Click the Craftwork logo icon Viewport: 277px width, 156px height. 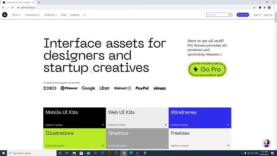(5, 15)
